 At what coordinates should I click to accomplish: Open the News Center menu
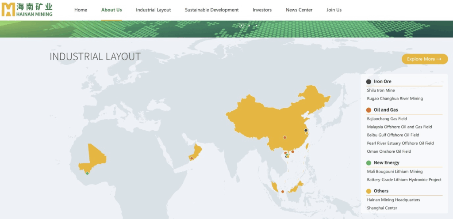coord(299,10)
